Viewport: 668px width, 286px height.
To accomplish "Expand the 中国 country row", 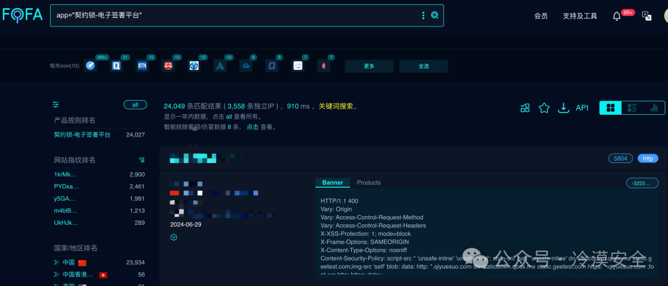I will (x=57, y=262).
